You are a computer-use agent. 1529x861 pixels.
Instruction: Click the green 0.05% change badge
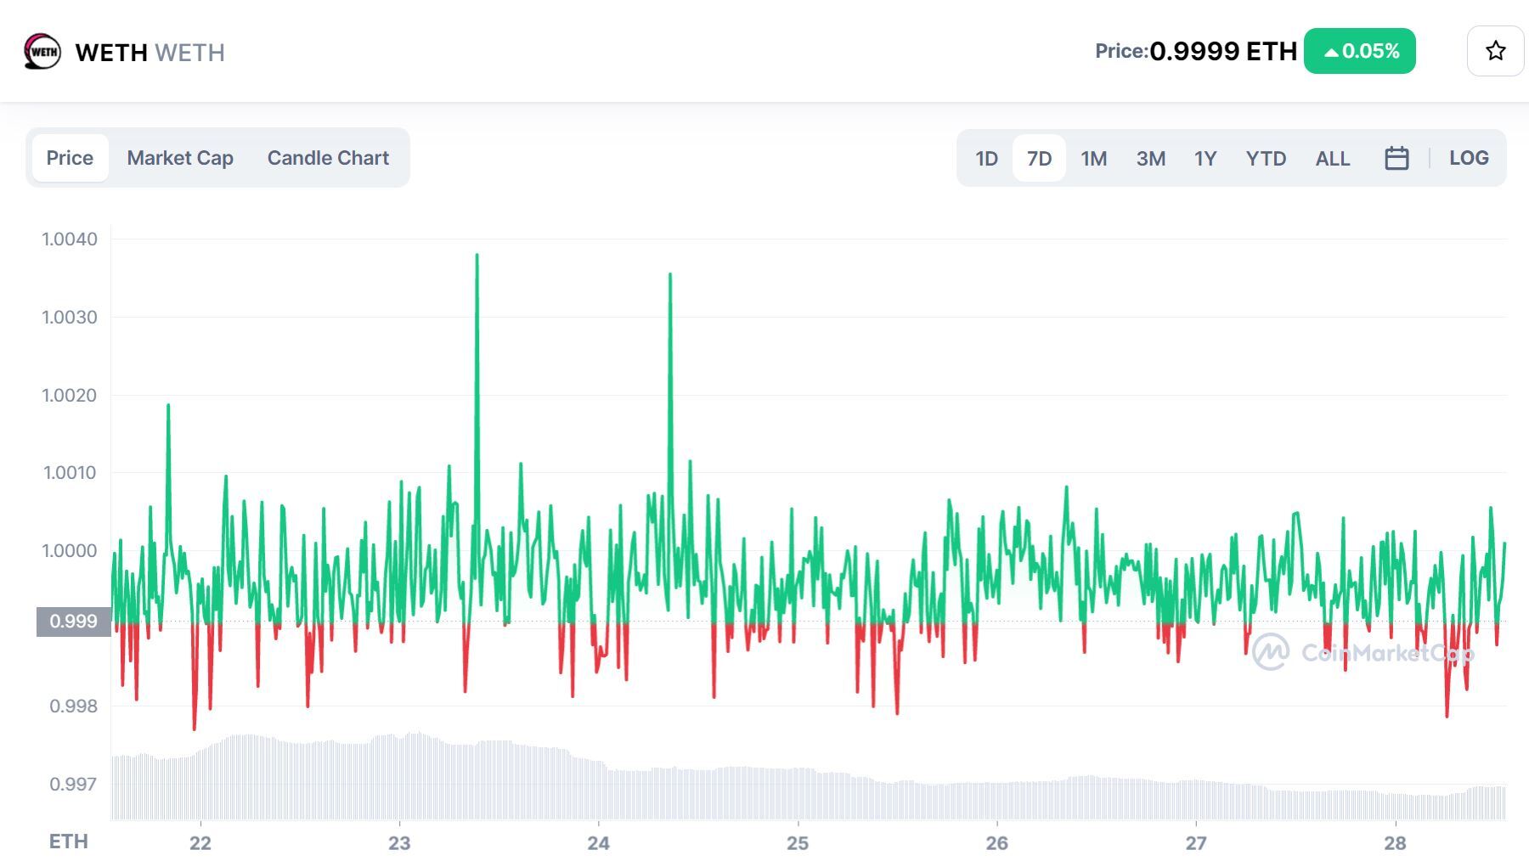[x=1359, y=51]
